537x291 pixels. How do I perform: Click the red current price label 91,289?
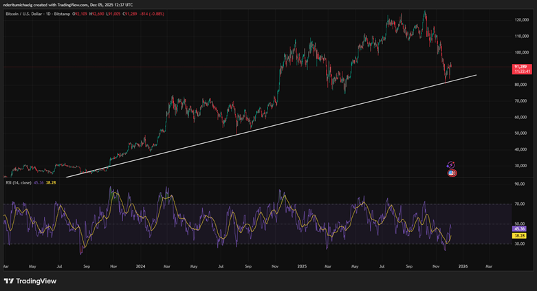click(x=520, y=67)
